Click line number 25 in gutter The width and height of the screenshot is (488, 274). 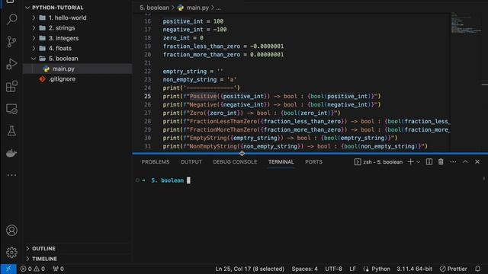coord(147,97)
